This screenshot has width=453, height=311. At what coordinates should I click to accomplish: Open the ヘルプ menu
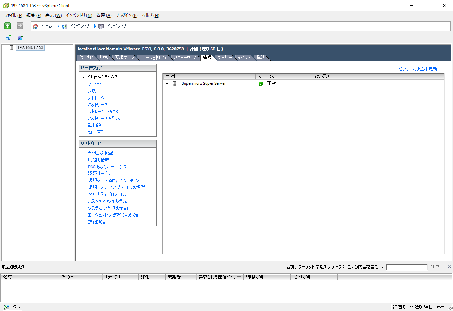click(x=150, y=16)
